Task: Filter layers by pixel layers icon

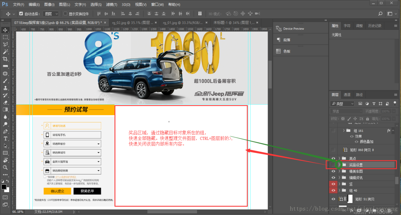Action: click(x=360, y=104)
